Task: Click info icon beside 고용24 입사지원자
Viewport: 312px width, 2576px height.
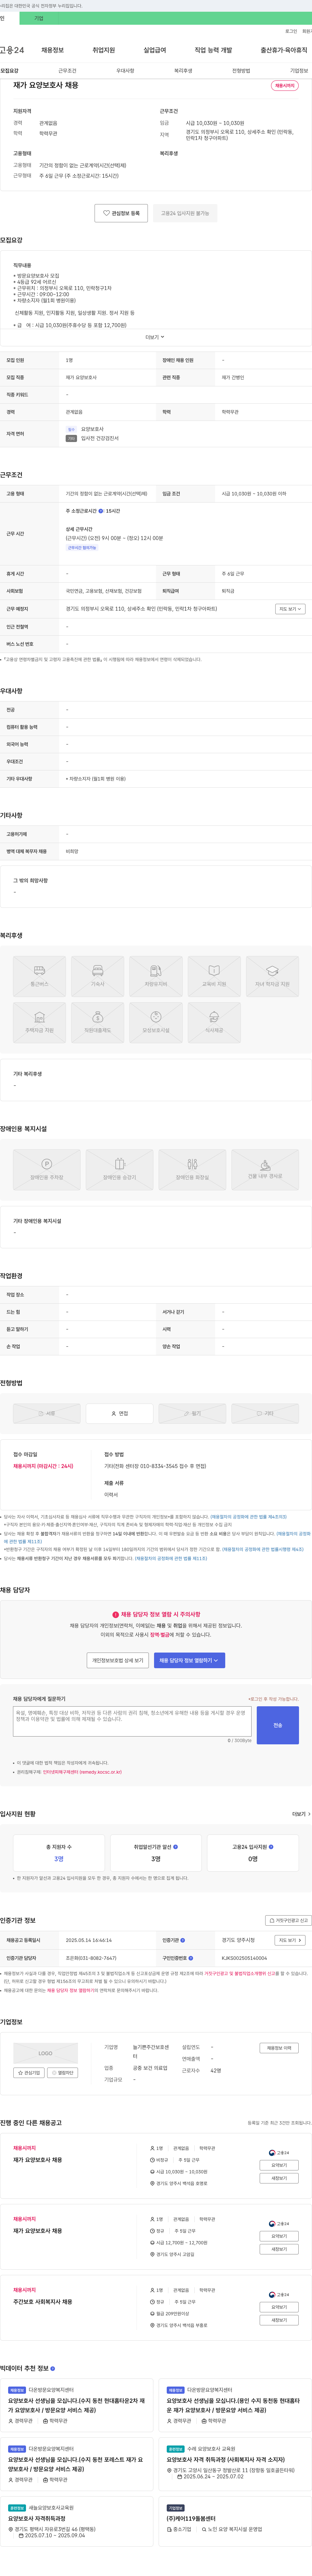Action: [271, 1847]
